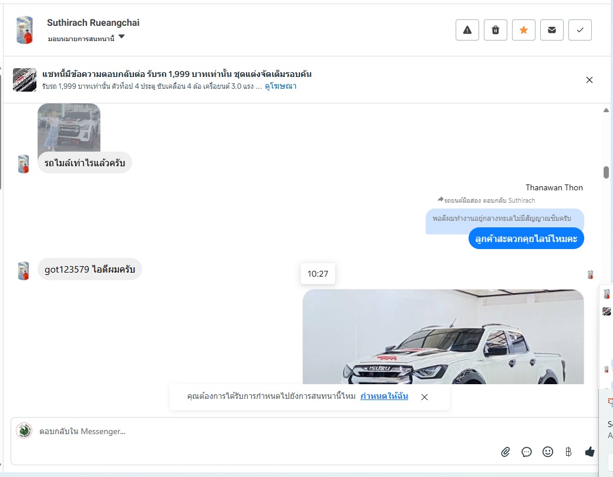Send a thumbs-up like
Screen dimensions: 613x477
[x=590, y=452]
